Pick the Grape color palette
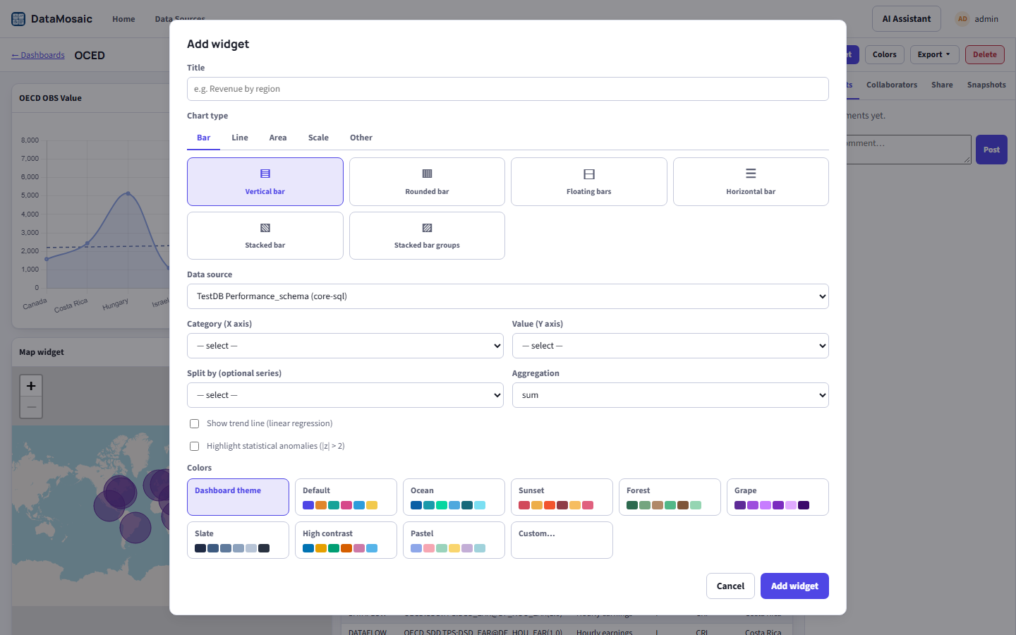 (778, 497)
